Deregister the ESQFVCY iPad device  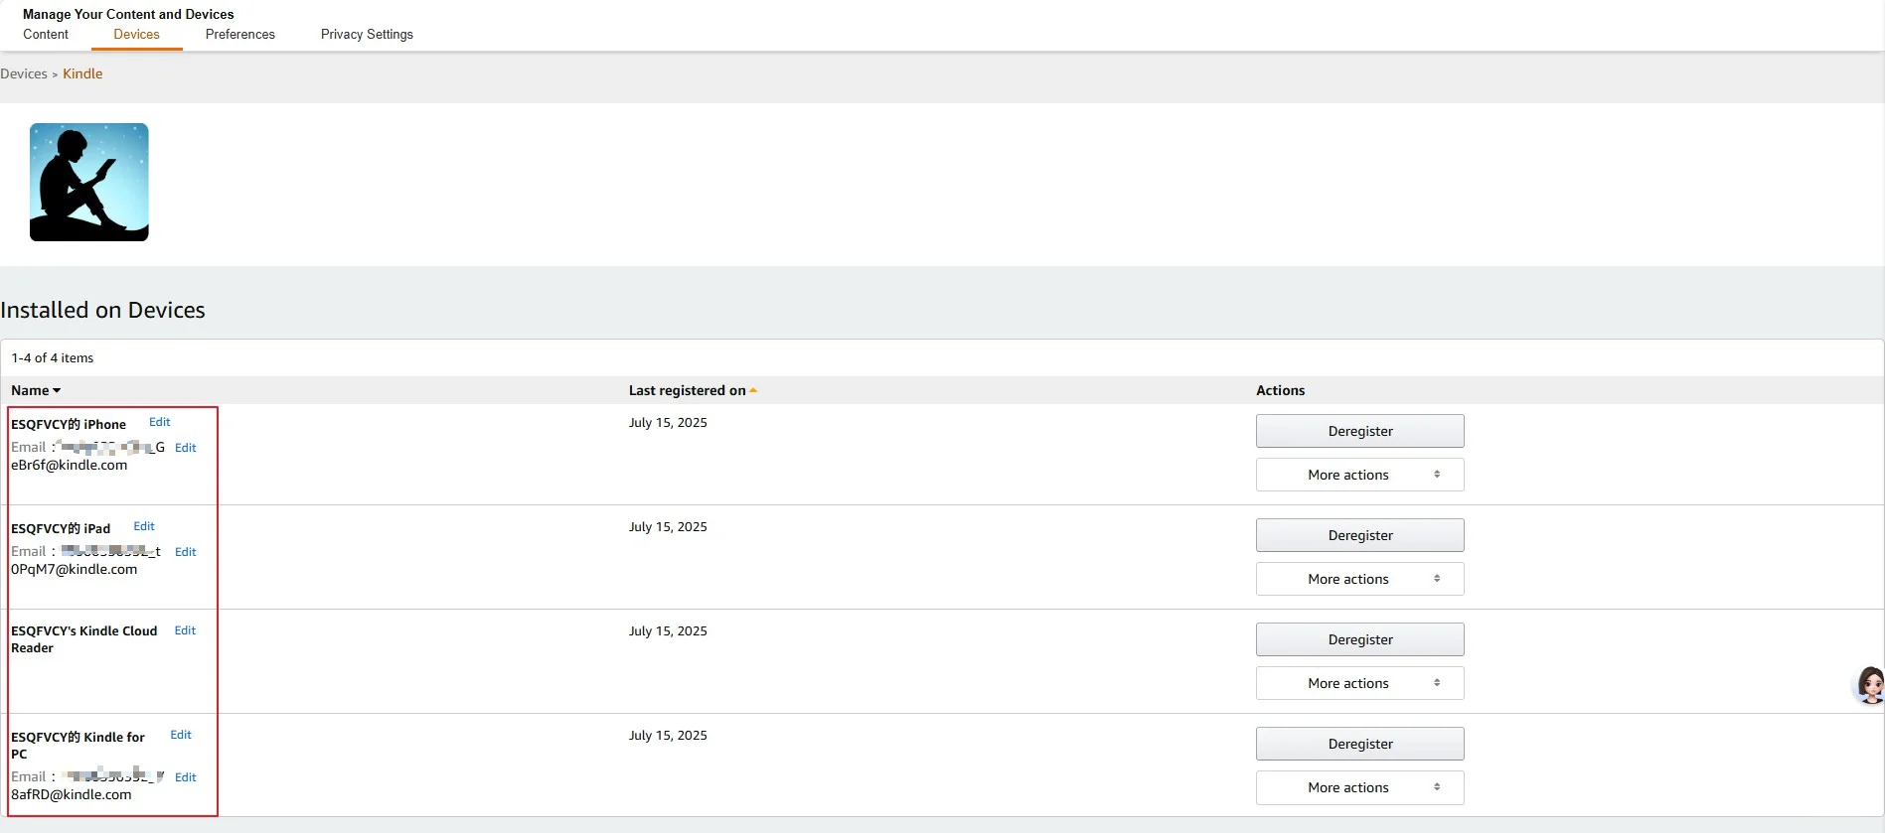1359,535
